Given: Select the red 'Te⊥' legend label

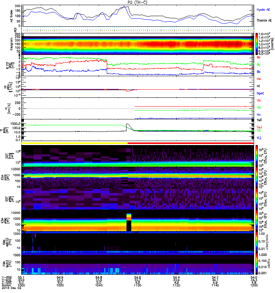Looking at the screenshot, I should [259, 127].
